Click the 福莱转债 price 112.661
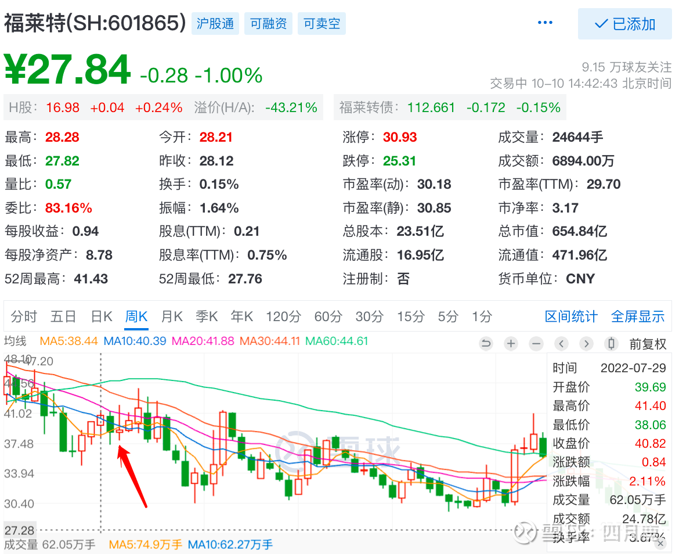The height and width of the screenshot is (554, 679). [x=431, y=107]
